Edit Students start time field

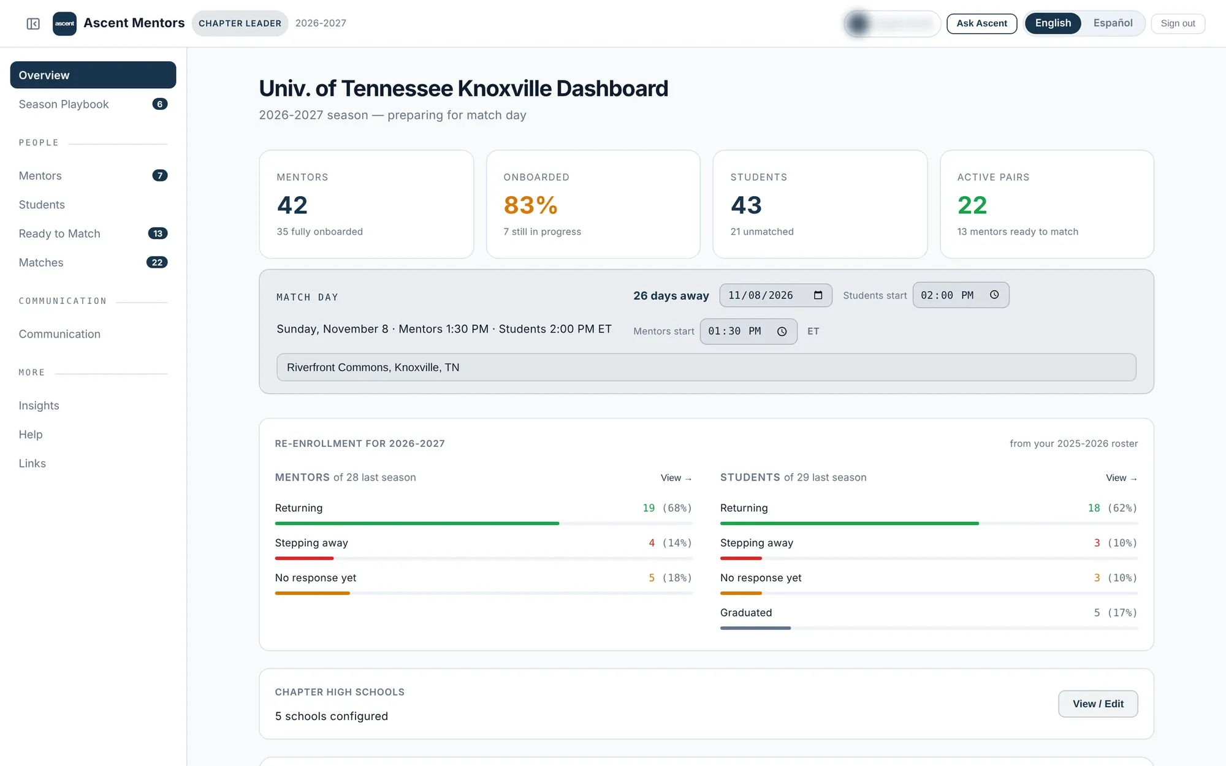961,295
